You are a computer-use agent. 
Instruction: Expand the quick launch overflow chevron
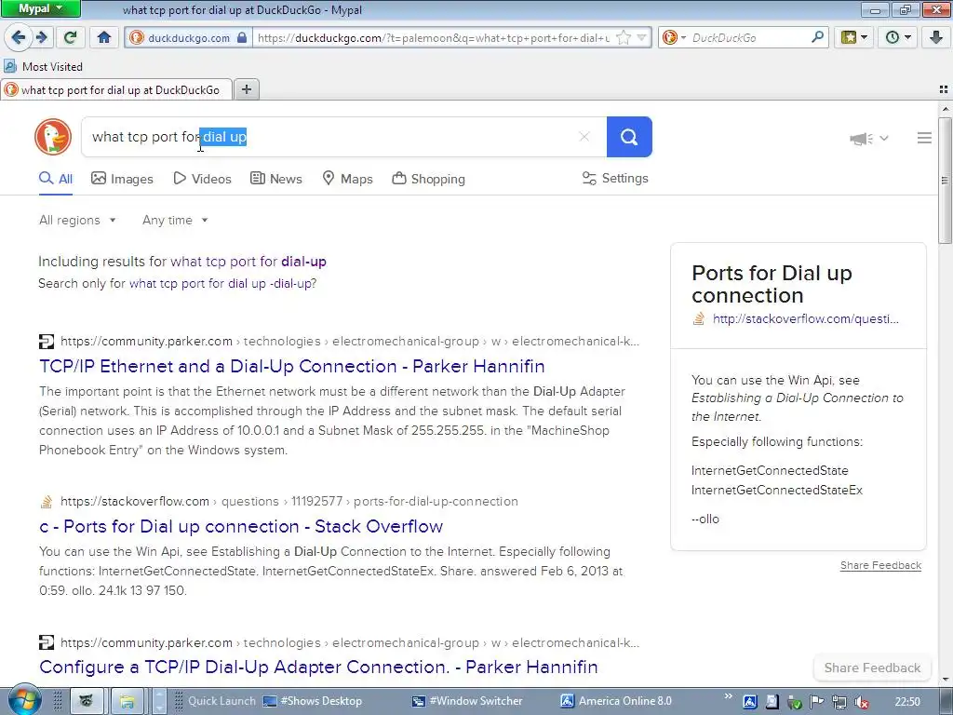pos(728,696)
